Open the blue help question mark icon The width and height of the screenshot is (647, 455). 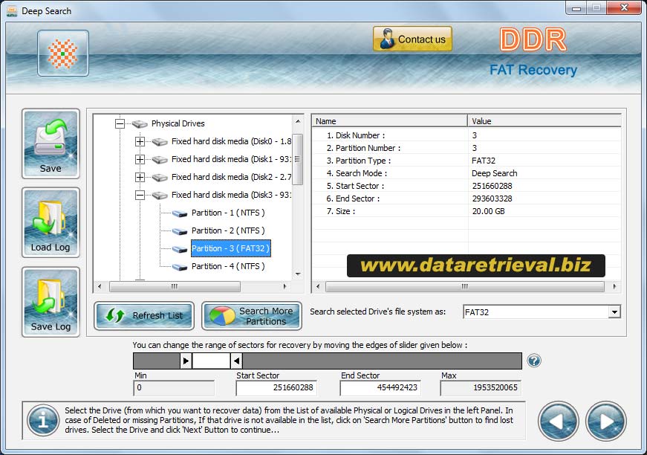534,361
